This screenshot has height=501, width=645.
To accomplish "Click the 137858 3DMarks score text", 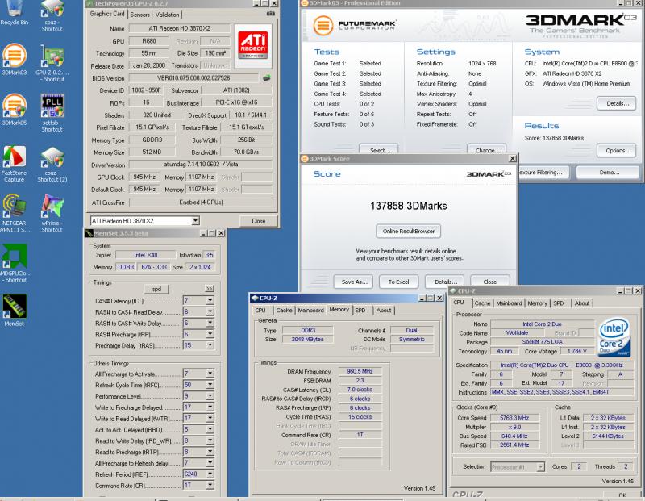I will tap(409, 206).
